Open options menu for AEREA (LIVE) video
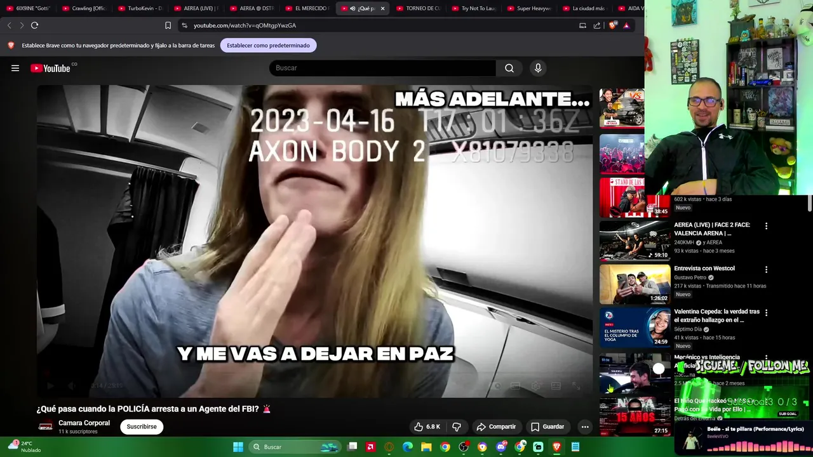Viewport: 813px width, 457px height. 766,226
